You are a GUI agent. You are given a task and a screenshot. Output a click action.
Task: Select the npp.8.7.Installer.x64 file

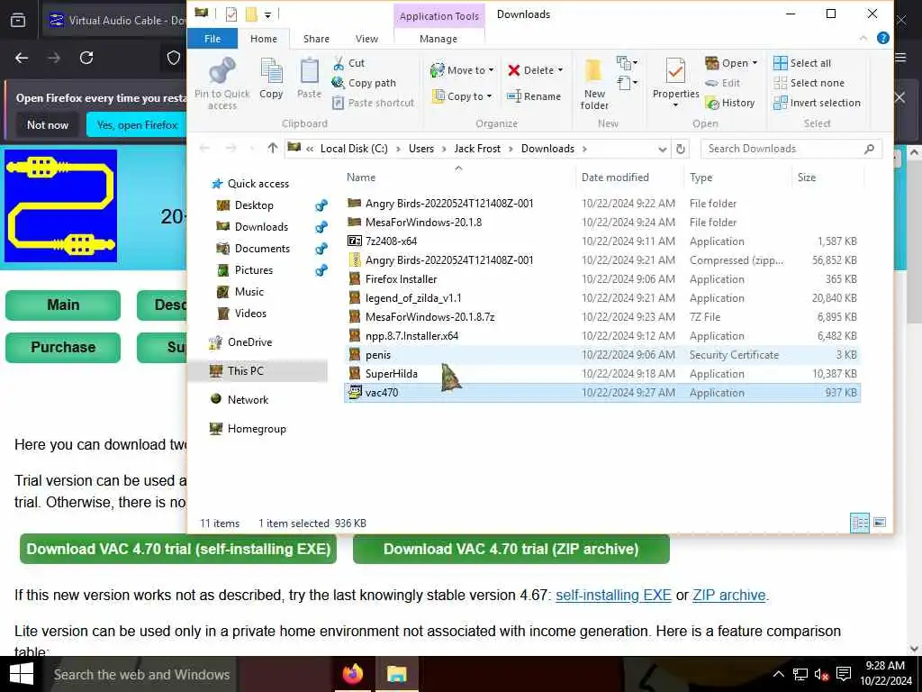coord(602,335)
